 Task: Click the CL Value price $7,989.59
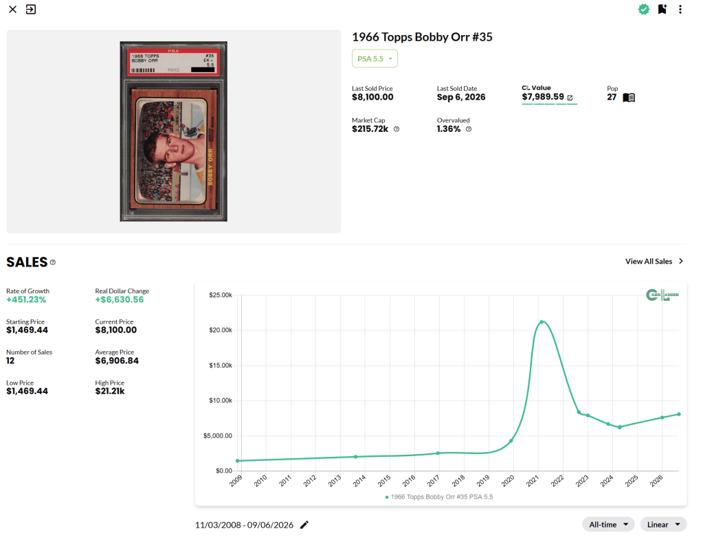(543, 97)
